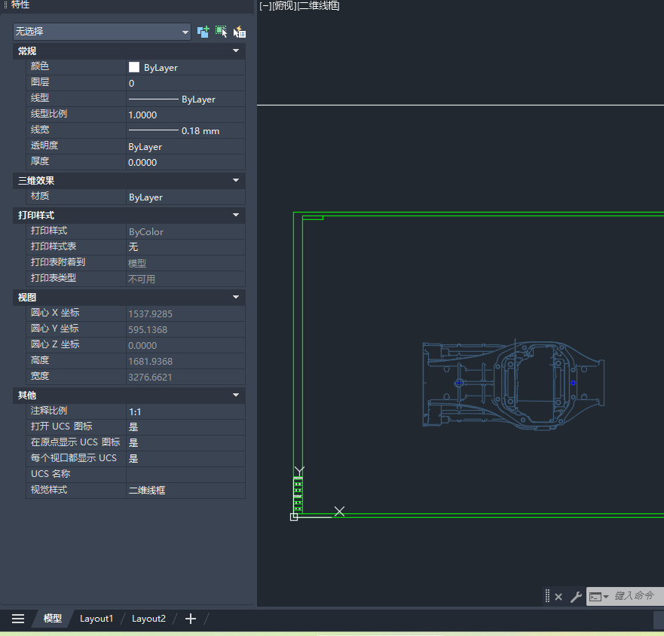Click the Toggle PICKADD value icon

(203, 32)
